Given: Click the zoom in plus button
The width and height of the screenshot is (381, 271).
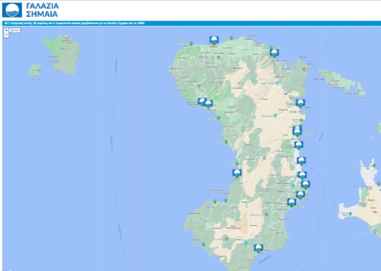Looking at the screenshot, I should [x=6, y=30].
